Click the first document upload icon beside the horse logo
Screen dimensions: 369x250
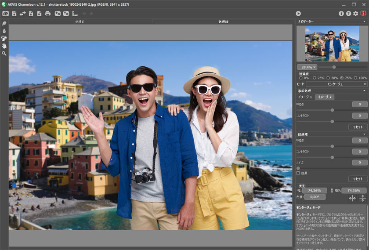[14, 14]
